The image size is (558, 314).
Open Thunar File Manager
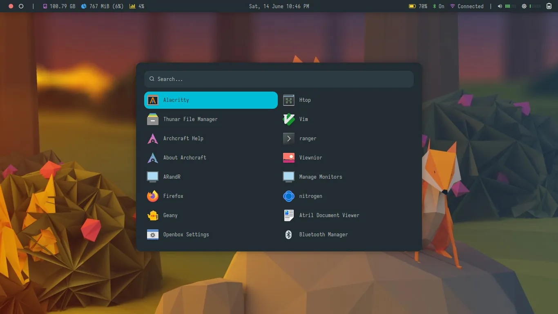(x=211, y=119)
